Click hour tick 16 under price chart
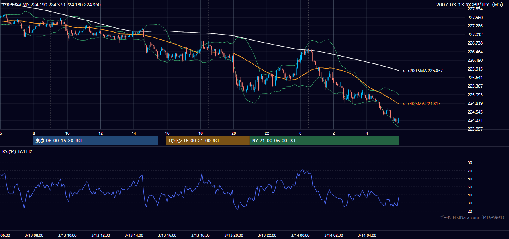 (x=167, y=133)
